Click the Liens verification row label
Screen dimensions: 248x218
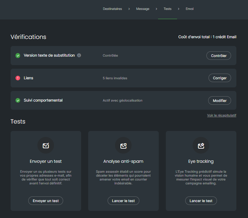pos(29,78)
